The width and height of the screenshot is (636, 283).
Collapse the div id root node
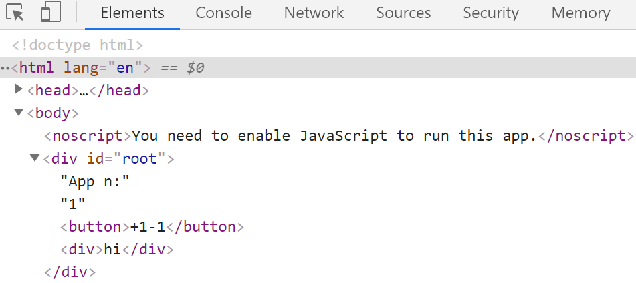(x=35, y=158)
